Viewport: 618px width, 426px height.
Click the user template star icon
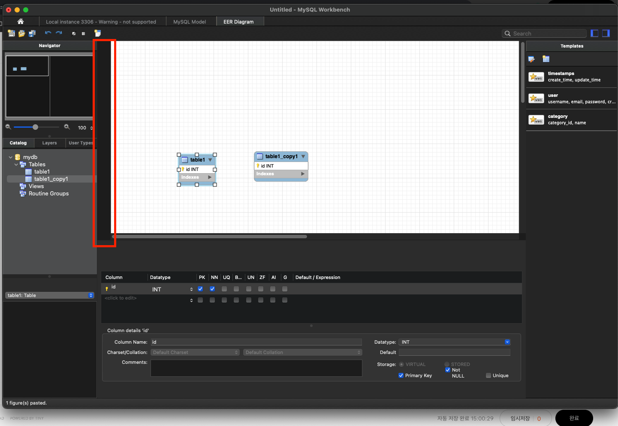coord(536,98)
